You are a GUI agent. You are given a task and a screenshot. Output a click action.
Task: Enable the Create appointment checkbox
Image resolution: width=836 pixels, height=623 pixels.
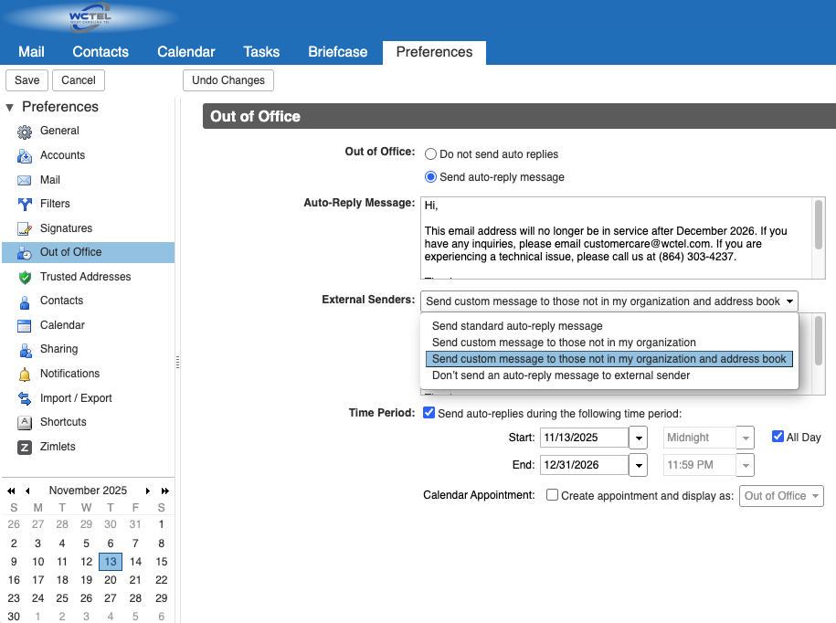point(552,495)
